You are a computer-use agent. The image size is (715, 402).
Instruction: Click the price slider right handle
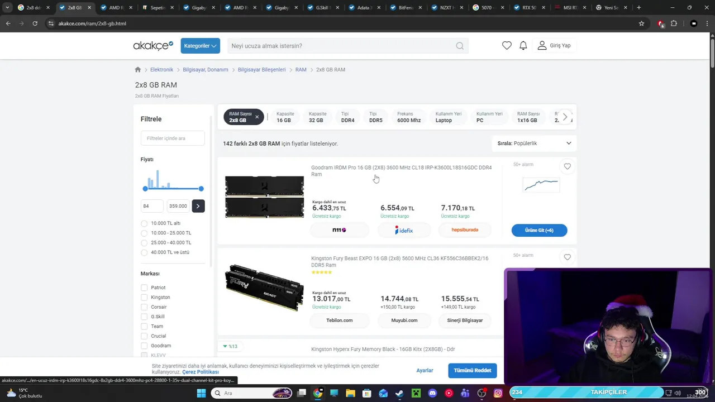201,189
